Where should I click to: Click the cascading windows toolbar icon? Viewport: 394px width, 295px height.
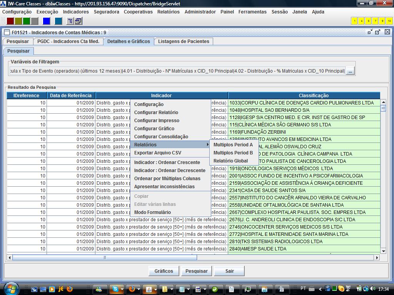pyautogui.click(x=79, y=21)
